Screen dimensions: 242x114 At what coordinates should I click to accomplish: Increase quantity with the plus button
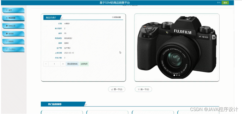pyautogui.click(x=63, y=64)
